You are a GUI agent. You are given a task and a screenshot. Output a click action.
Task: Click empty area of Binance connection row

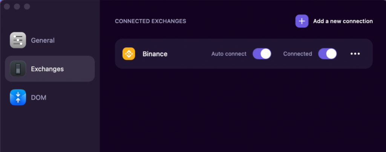click(189, 54)
